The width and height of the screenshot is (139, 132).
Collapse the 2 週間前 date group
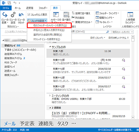click(50, 108)
